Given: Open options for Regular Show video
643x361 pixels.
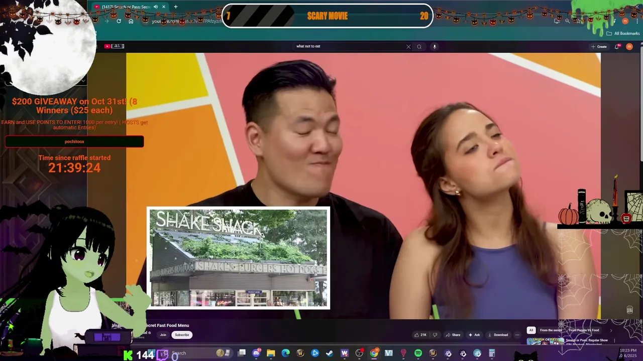Looking at the screenshot, I should point(614,341).
